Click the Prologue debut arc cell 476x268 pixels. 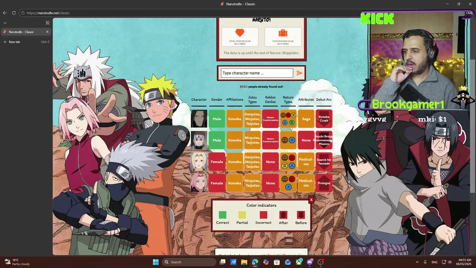[324, 183]
